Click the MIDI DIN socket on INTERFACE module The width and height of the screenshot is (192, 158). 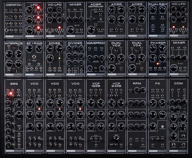pyautogui.click(x=18, y=71)
